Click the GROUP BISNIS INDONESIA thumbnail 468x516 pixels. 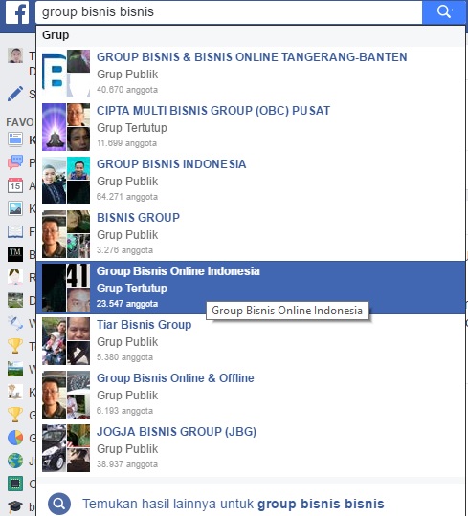[x=66, y=181]
